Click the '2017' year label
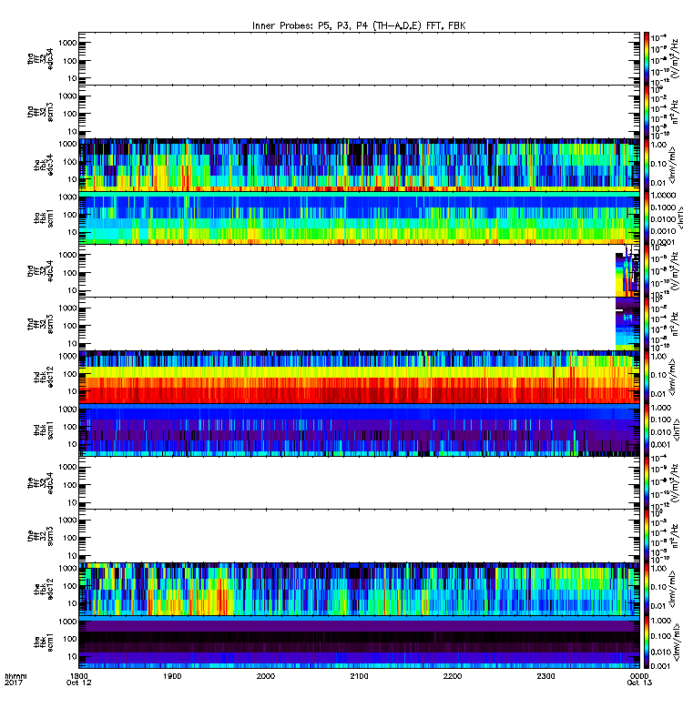 13,682
